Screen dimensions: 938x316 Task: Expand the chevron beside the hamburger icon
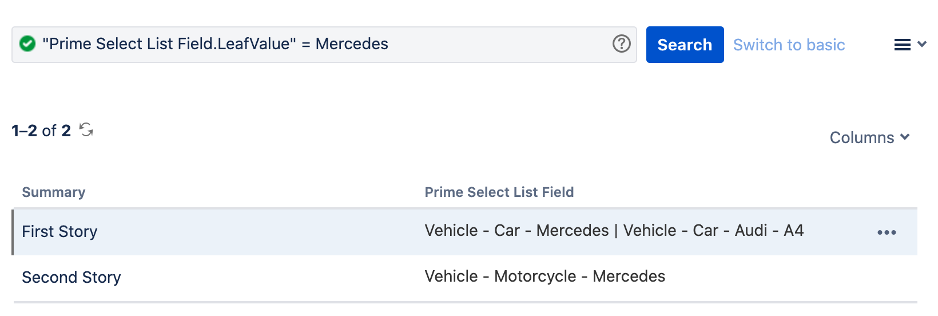pyautogui.click(x=922, y=44)
